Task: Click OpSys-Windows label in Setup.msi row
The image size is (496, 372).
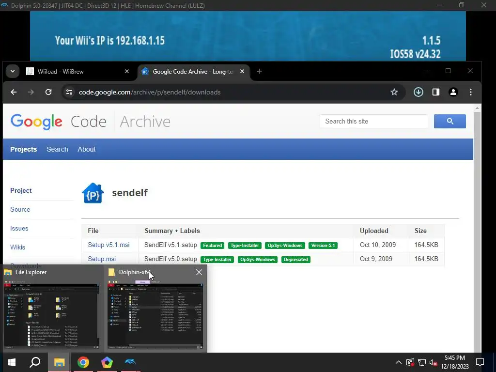Action: (x=258, y=260)
